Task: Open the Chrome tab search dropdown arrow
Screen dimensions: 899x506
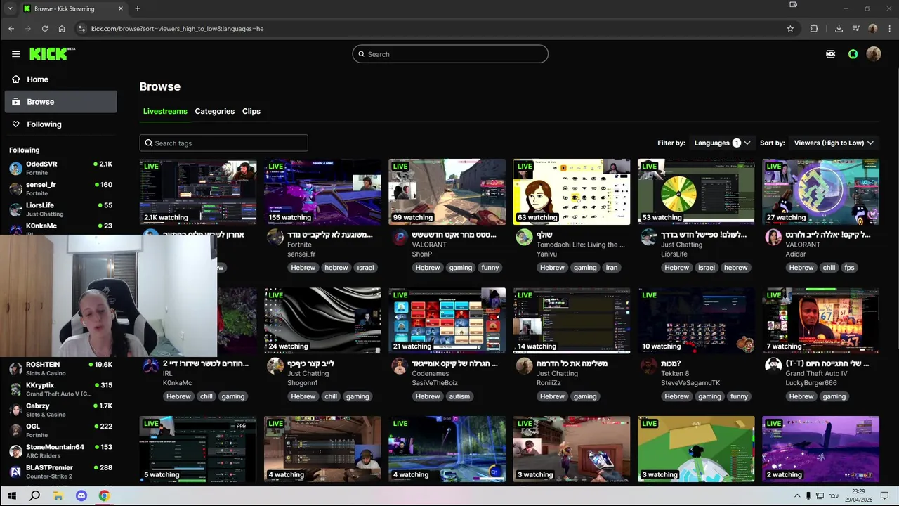Action: coord(10,8)
